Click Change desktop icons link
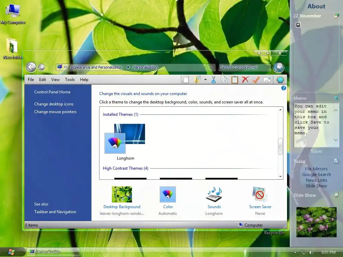343x257 pixels. point(54,104)
